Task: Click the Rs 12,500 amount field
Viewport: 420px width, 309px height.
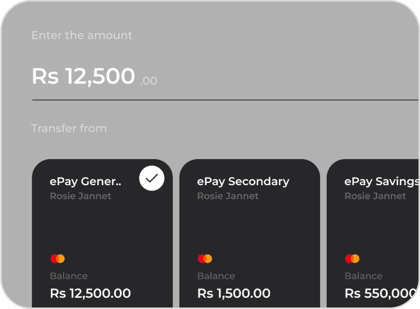Action: click(83, 76)
